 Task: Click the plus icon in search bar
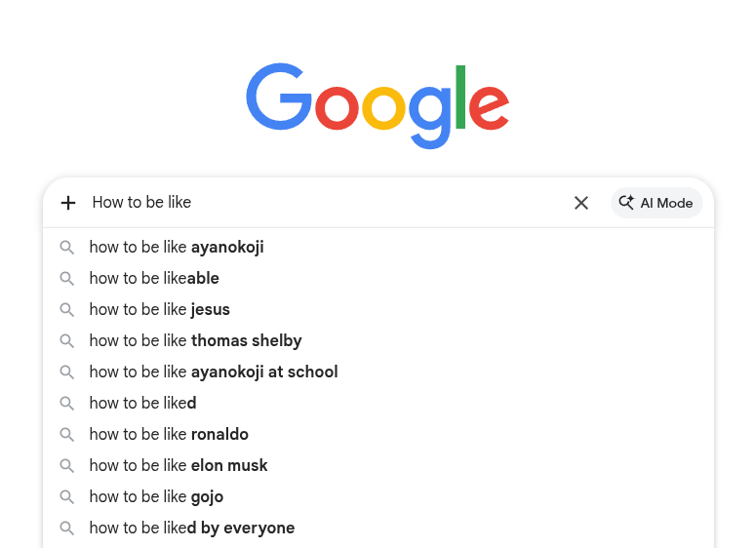coord(68,203)
